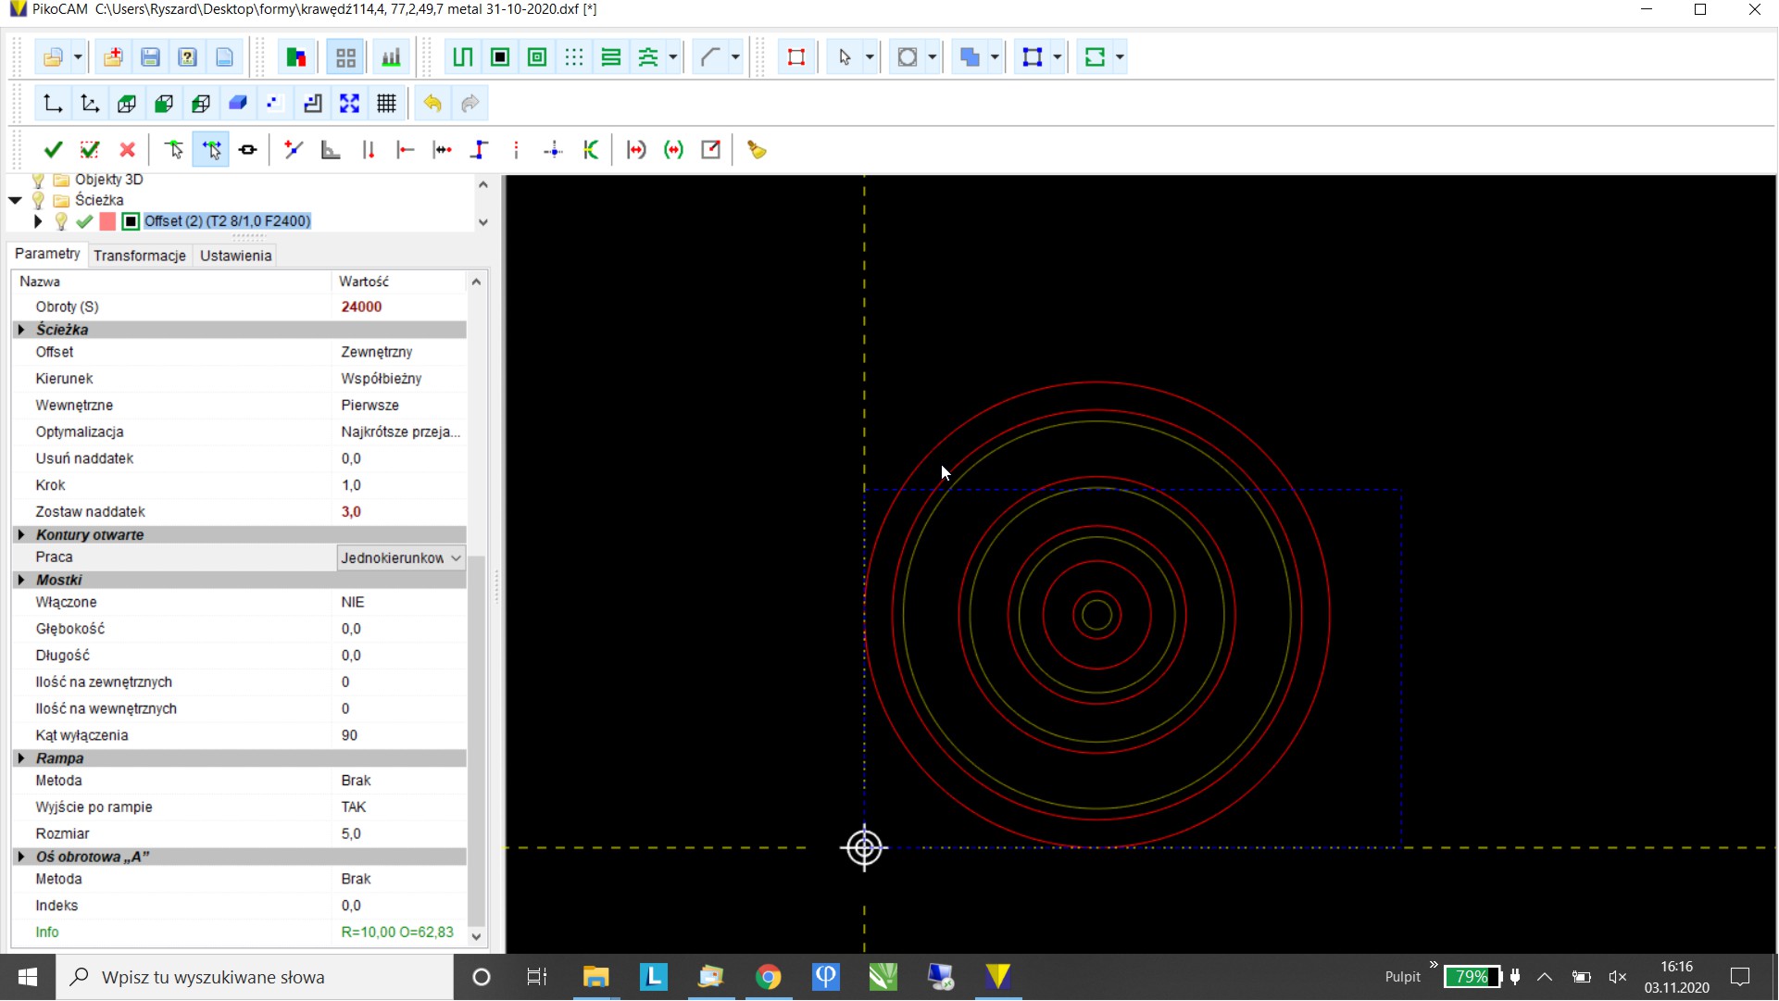The width and height of the screenshot is (1779, 1001).
Task: Click the green and red material blocks icon
Action: 296,57
